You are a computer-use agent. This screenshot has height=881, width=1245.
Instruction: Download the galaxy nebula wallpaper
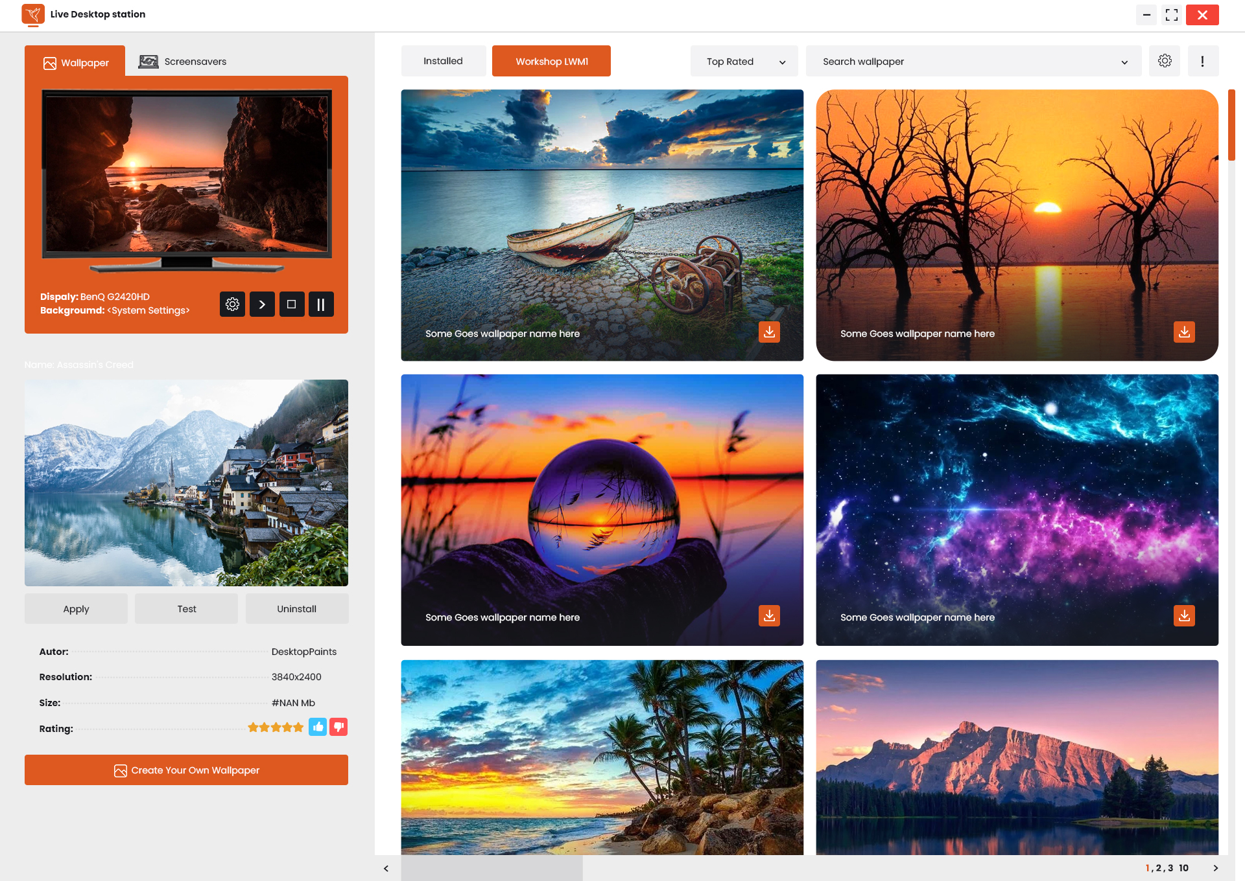coord(1184,616)
